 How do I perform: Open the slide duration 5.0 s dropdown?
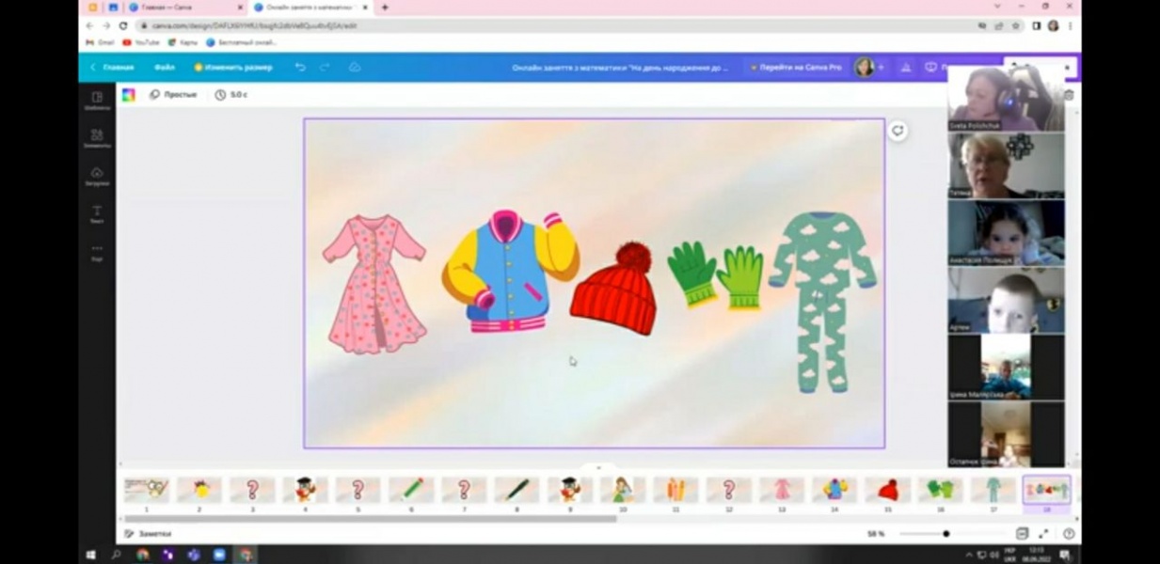[x=231, y=95]
